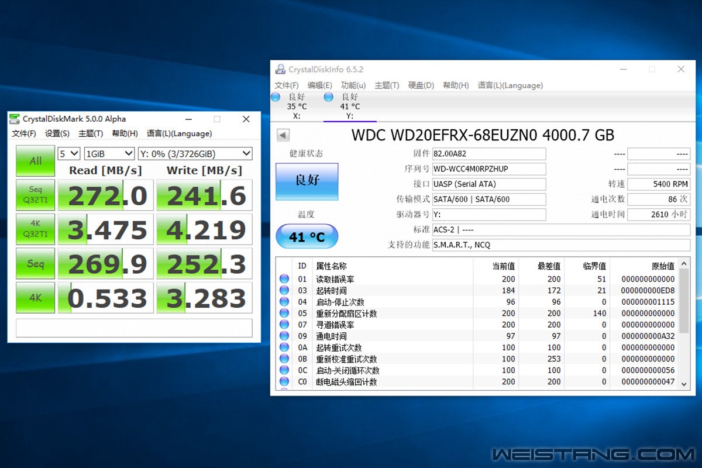Open 主题(T) menu in CrystalDiskMark

(91, 133)
